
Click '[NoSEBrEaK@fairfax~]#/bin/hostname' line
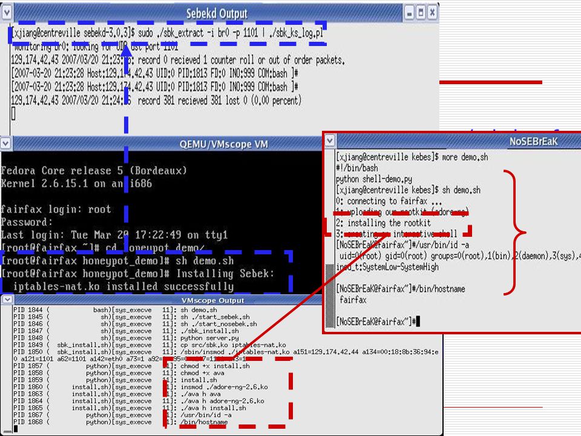(401, 288)
